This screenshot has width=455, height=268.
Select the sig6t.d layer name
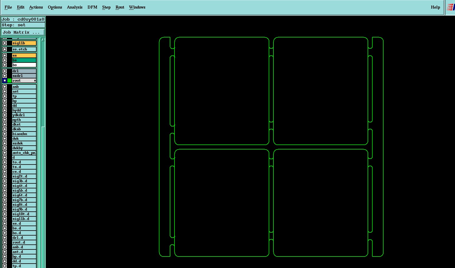[x=24, y=195]
